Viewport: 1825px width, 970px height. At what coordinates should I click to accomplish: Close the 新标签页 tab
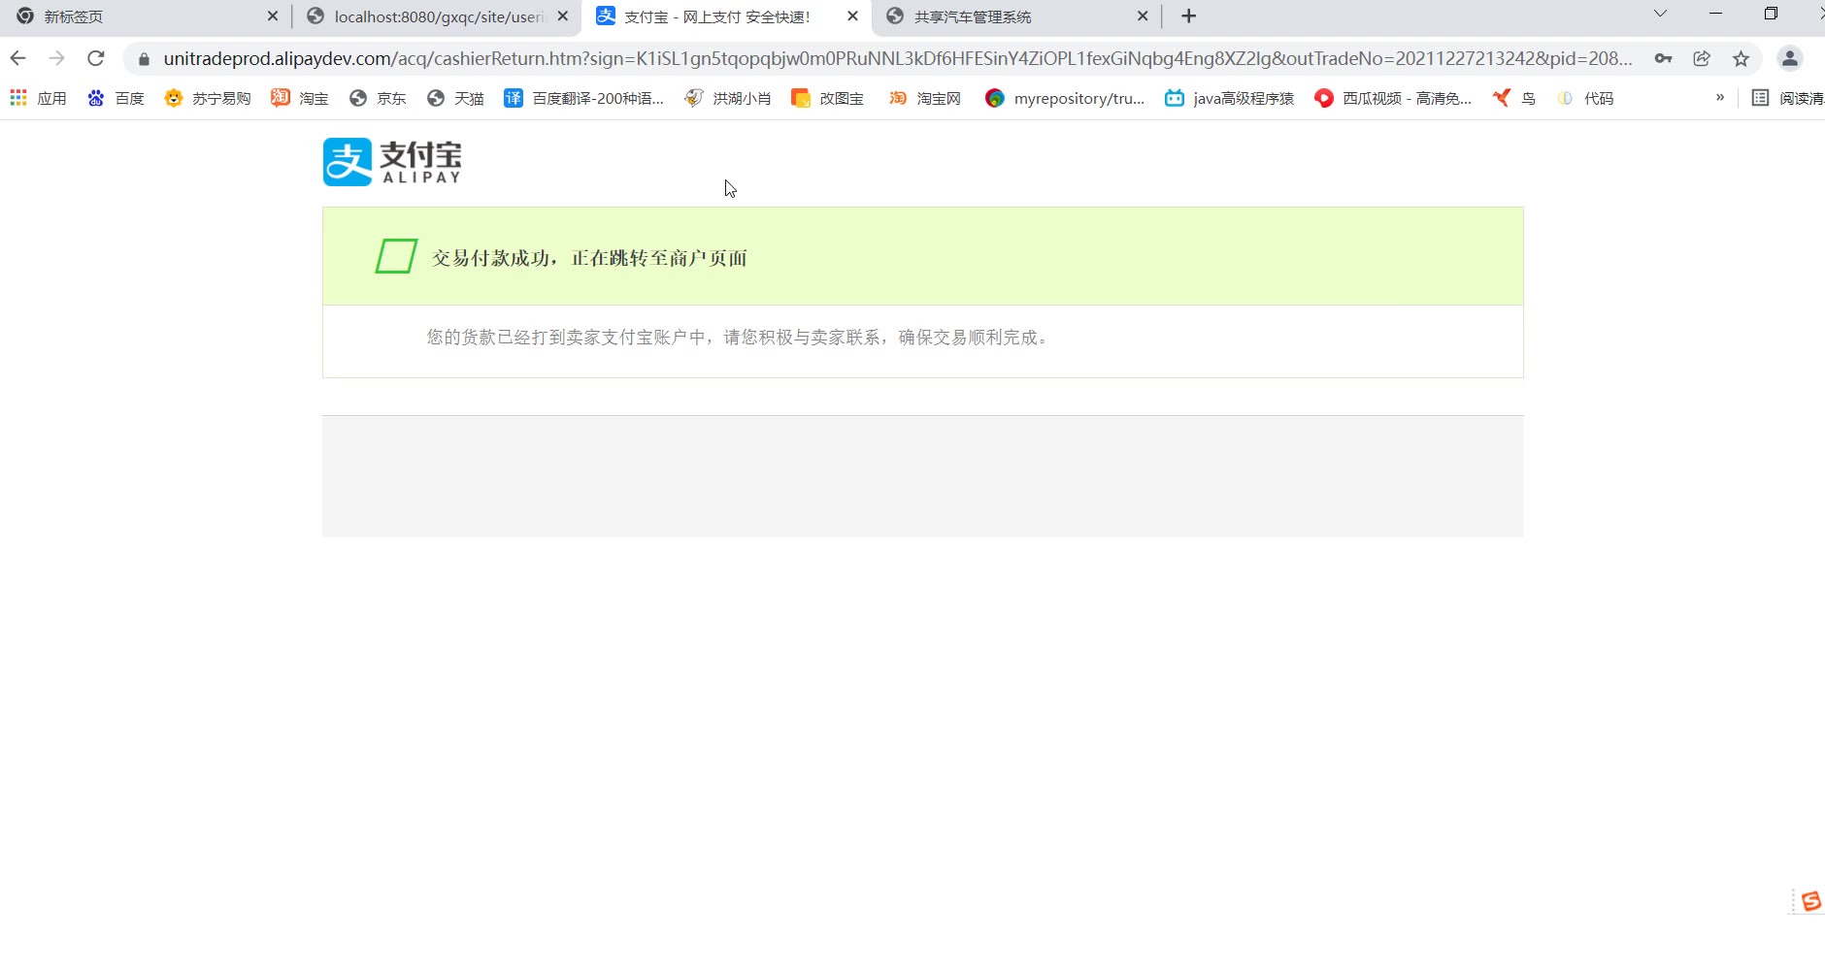coord(273,16)
